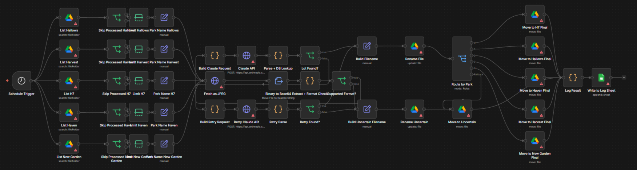The image size is (637, 170).
Task: Open the List Hallows Google Drive node
Action: click(69, 17)
